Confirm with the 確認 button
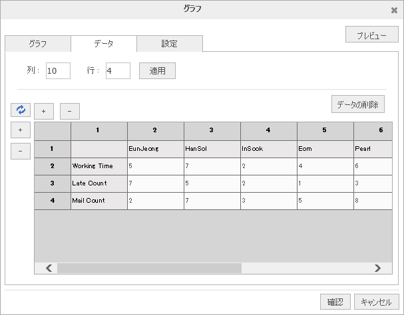404x315 pixels. click(335, 301)
